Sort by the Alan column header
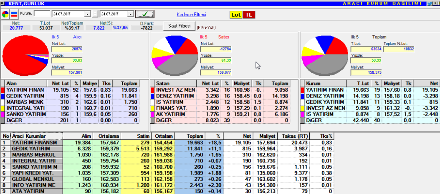The height and width of the screenshot is (194, 440). (x=26, y=83)
